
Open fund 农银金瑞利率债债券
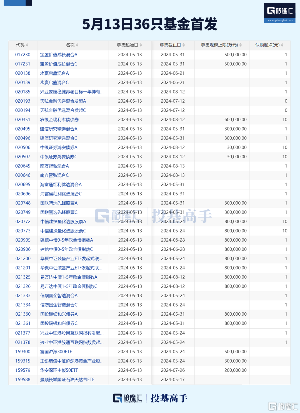point(59,120)
